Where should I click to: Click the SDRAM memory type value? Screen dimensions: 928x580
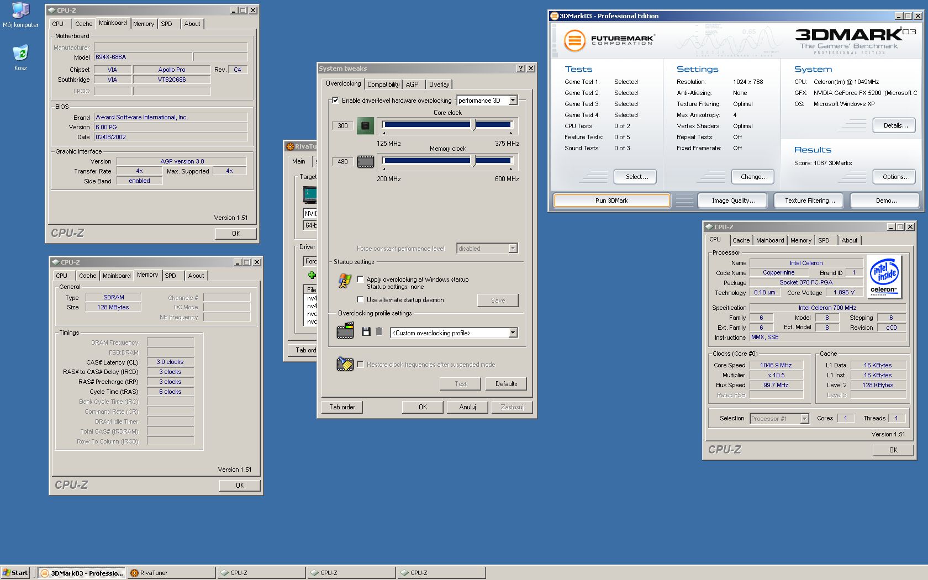coord(113,297)
